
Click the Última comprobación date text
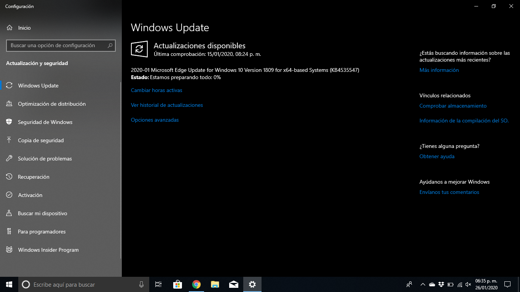(x=207, y=54)
